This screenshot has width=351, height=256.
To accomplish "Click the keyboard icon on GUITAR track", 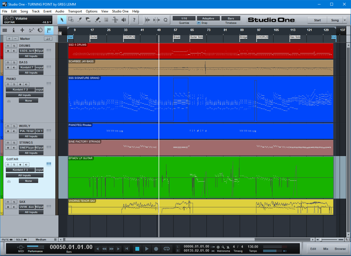I will [49, 164].
